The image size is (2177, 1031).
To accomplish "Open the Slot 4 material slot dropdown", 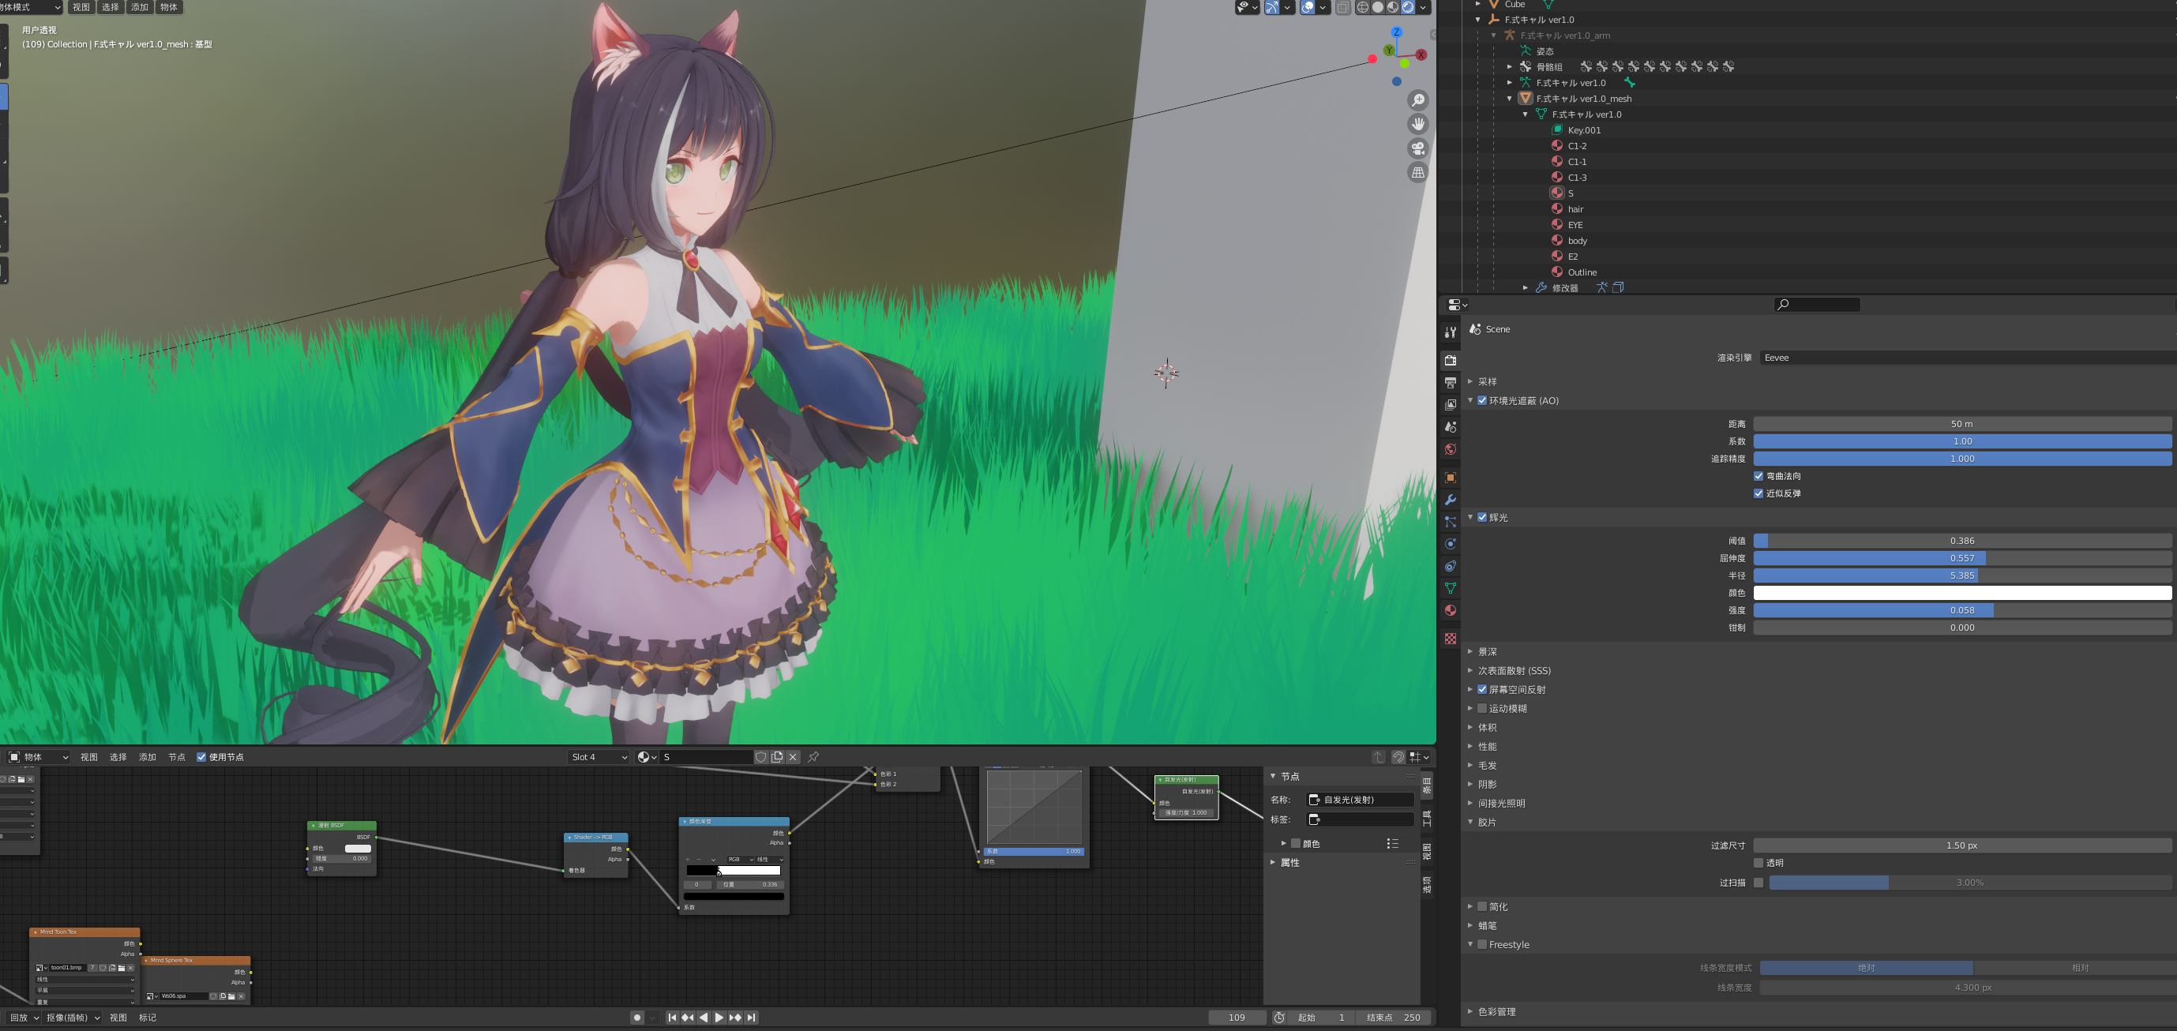I will (x=599, y=756).
